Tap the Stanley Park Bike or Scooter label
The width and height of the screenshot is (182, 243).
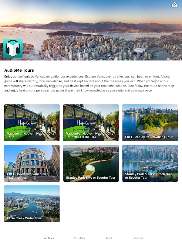91,178
